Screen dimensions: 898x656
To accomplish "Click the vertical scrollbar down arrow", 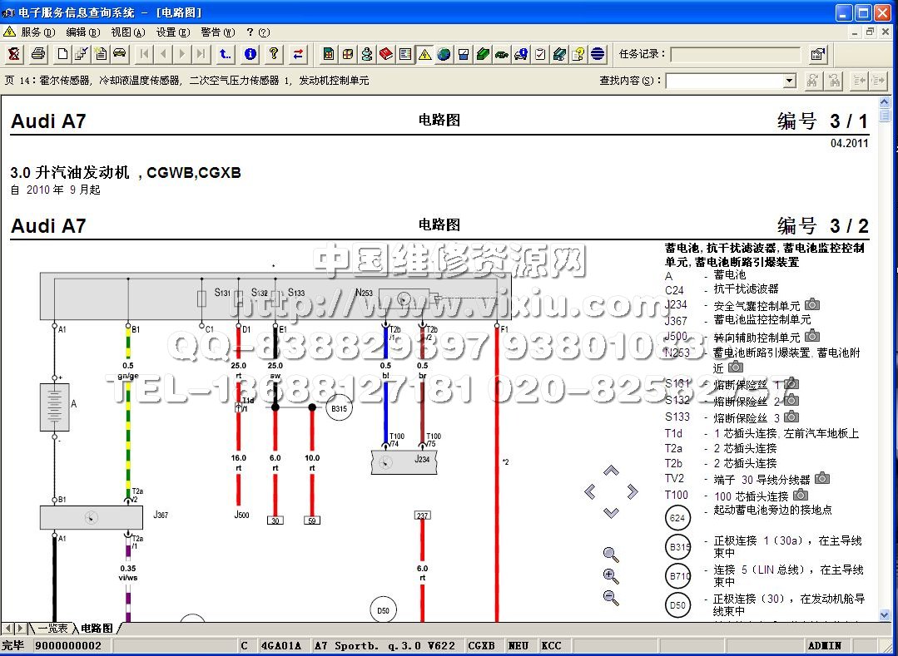I will 886,614.
